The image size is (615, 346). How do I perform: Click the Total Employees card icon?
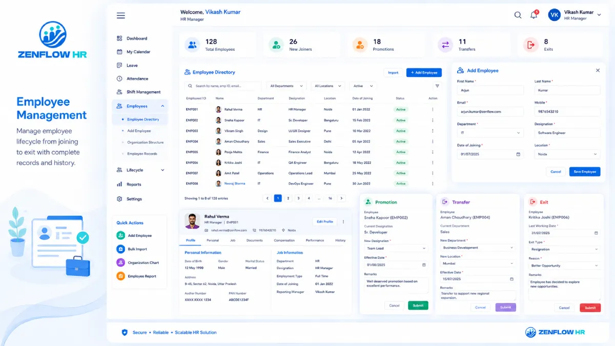[192, 45]
